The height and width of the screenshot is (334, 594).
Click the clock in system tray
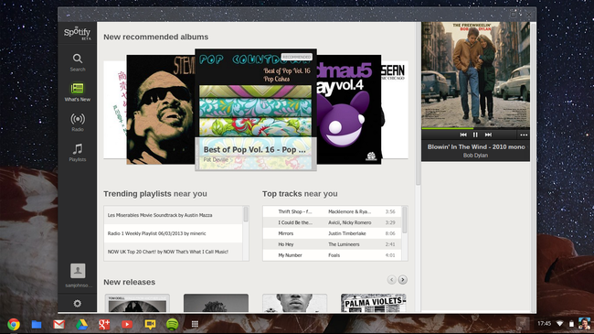point(544,323)
